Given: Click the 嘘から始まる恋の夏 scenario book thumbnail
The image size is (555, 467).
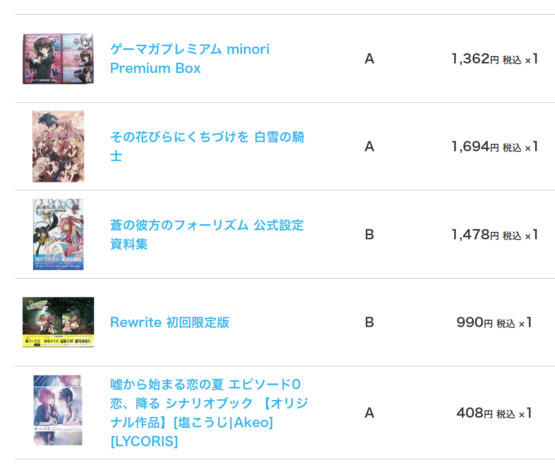Looking at the screenshot, I should pos(58,410).
